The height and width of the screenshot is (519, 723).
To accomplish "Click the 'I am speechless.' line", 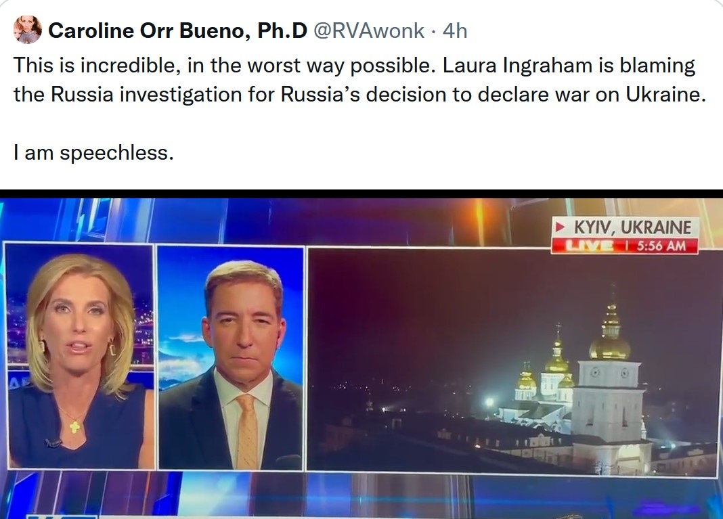I will pyautogui.click(x=93, y=153).
